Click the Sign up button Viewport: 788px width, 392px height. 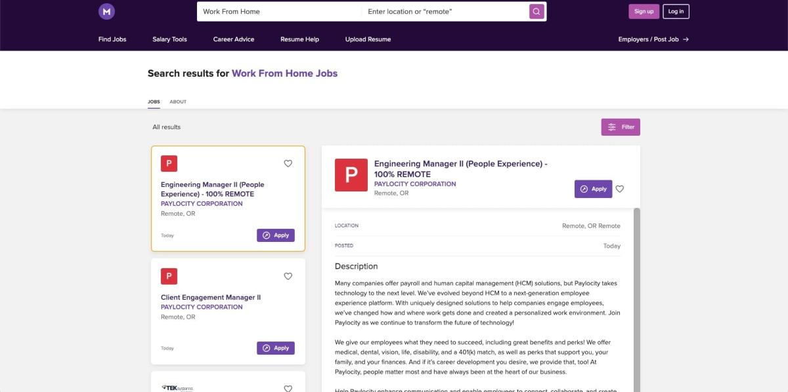click(x=644, y=11)
